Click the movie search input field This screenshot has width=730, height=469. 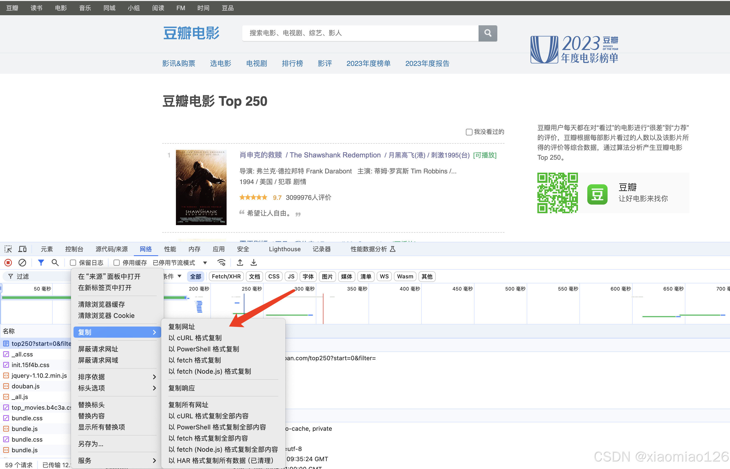pyautogui.click(x=360, y=33)
